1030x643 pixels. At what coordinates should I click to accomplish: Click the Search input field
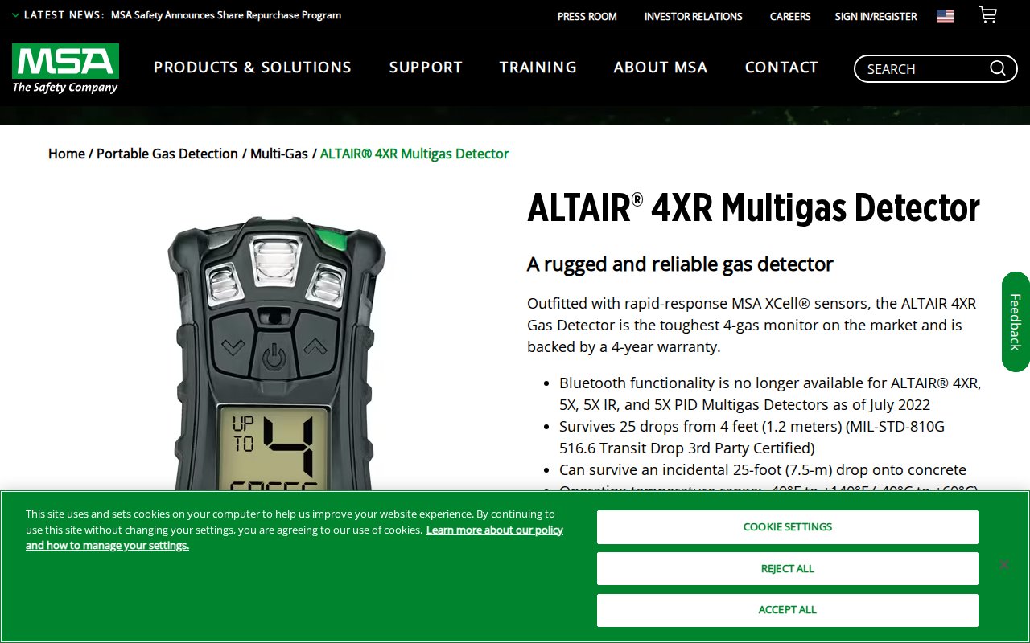coord(921,69)
